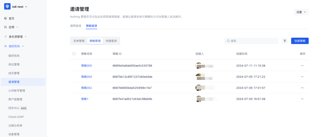Switch to the 通用邀请 tab
This screenshot has height=137, width=320.
pos(75,26)
